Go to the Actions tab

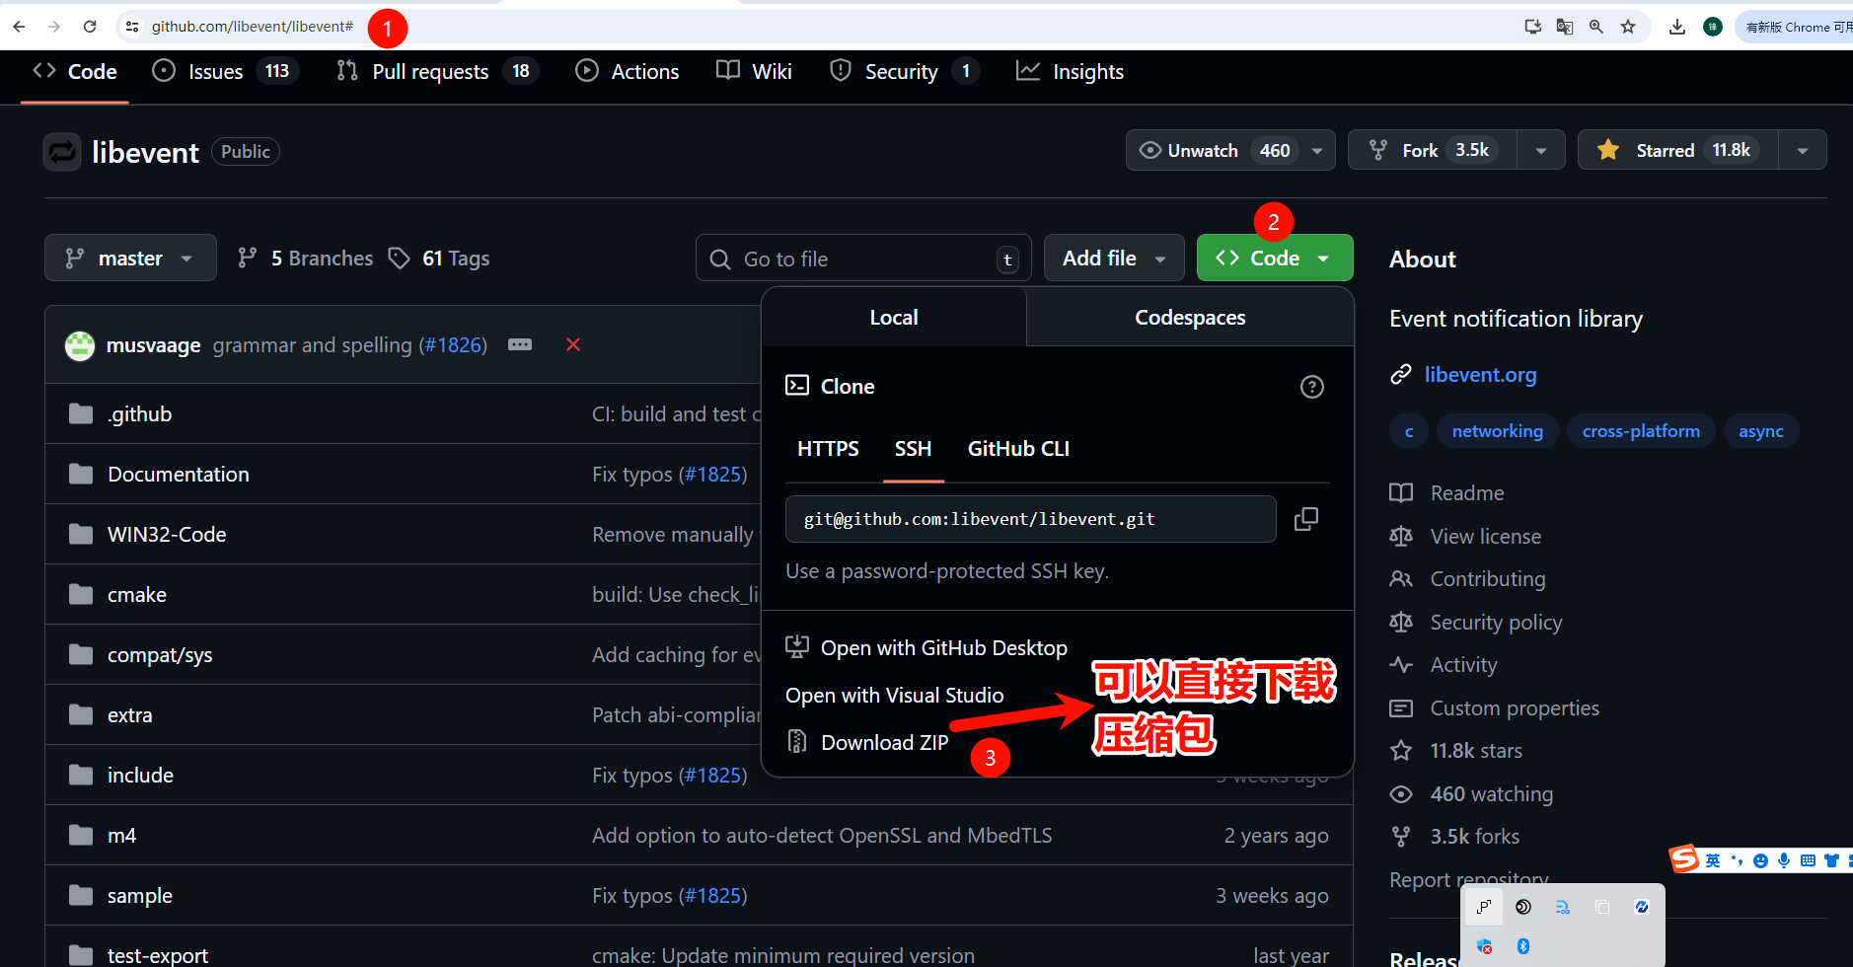click(x=628, y=71)
